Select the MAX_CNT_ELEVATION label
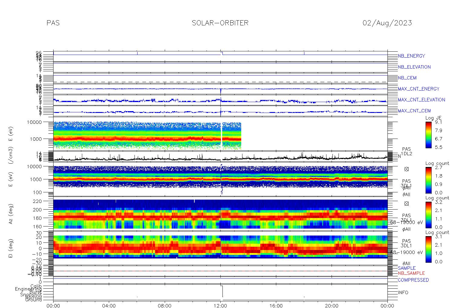The width and height of the screenshot is (457, 308). 421,100
